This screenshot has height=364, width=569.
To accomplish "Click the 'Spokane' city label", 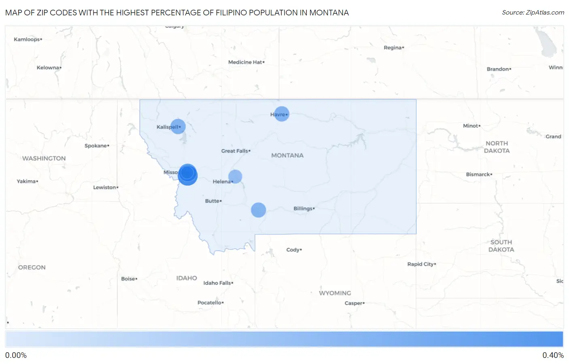I will pos(97,146).
